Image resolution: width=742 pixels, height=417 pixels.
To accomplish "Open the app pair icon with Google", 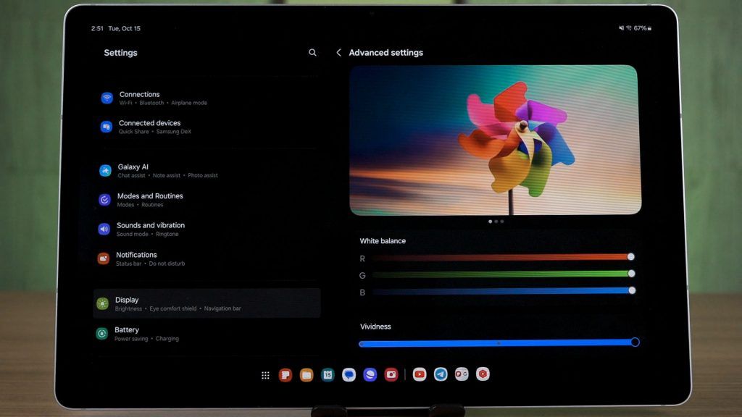I will [x=462, y=374].
